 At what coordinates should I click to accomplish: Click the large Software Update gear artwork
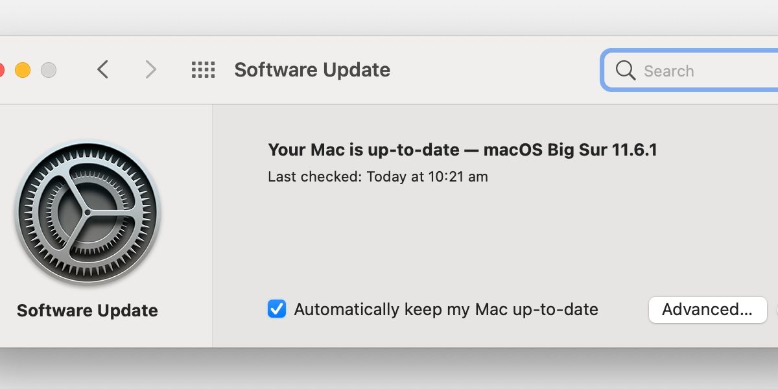click(x=88, y=212)
